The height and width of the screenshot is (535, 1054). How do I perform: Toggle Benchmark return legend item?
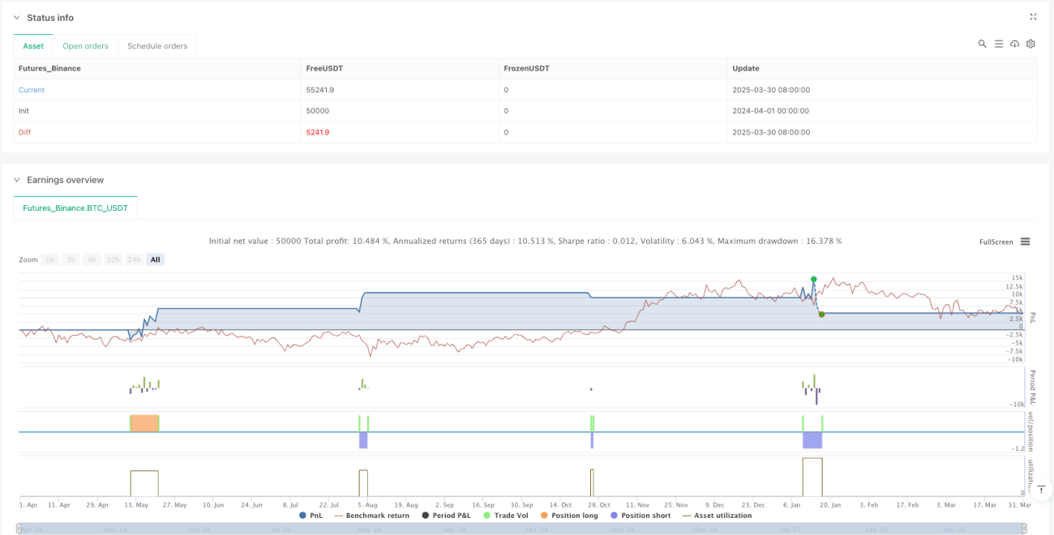pyautogui.click(x=371, y=516)
